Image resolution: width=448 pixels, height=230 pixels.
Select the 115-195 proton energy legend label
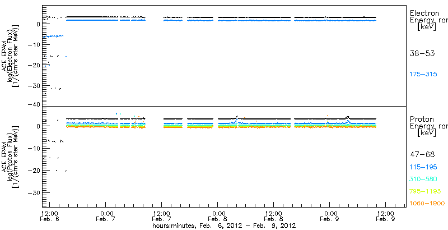point(423,167)
